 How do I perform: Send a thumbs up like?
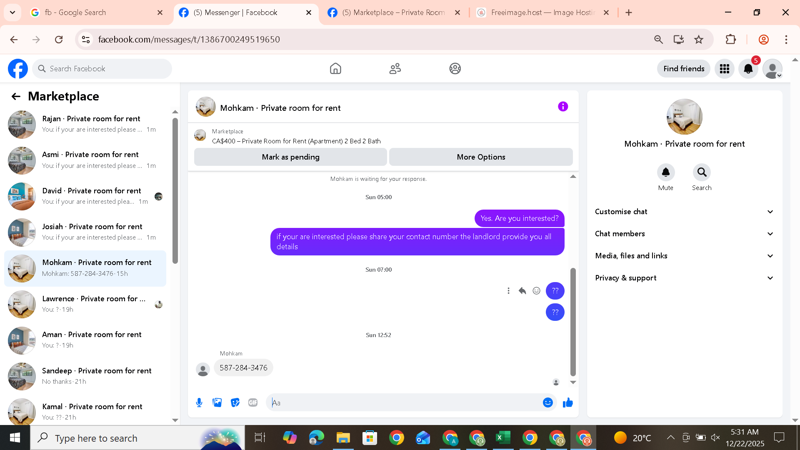point(567,402)
